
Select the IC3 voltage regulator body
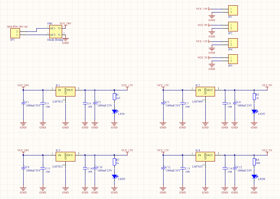point(65,156)
